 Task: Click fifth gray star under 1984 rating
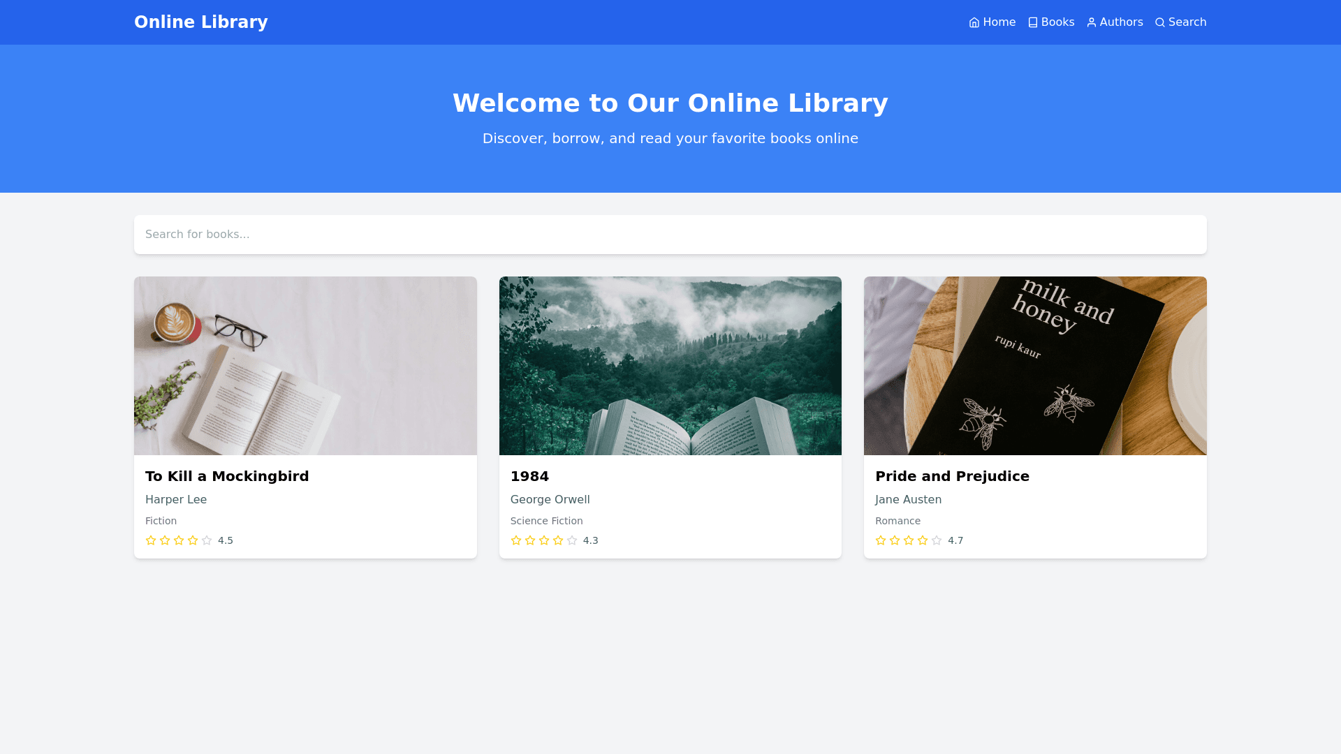pos(572,540)
